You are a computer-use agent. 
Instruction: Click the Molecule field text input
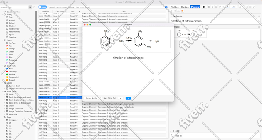point(215,21)
